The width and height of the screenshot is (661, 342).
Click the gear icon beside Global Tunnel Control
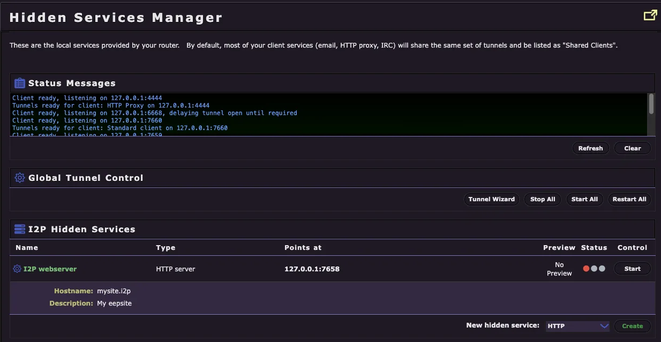click(19, 178)
